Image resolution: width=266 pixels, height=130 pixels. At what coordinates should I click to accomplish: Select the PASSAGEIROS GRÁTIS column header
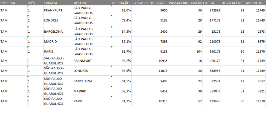coord(185,3)
